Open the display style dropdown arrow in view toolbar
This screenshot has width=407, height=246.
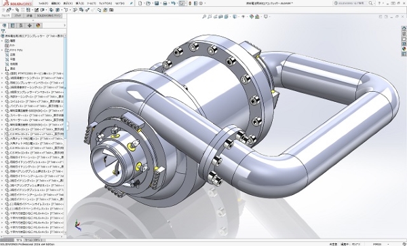(x=238, y=16)
